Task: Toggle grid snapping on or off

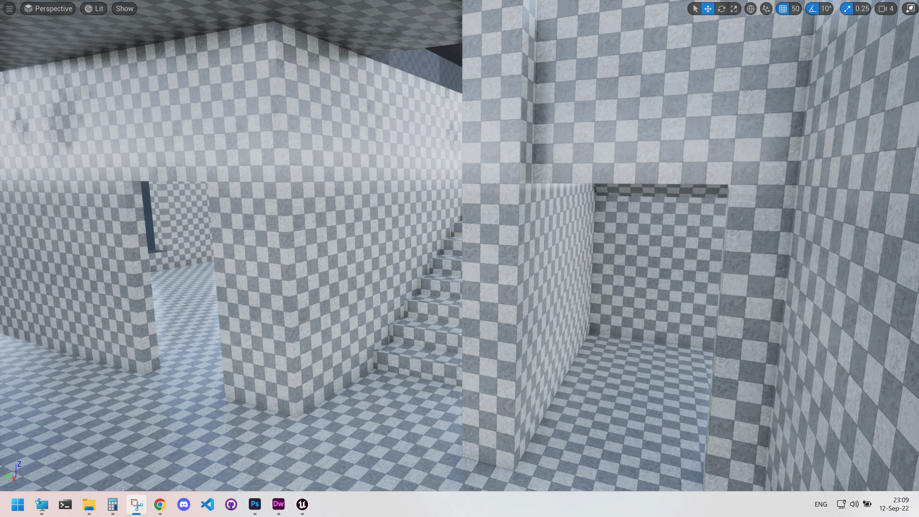Action: pyautogui.click(x=783, y=9)
